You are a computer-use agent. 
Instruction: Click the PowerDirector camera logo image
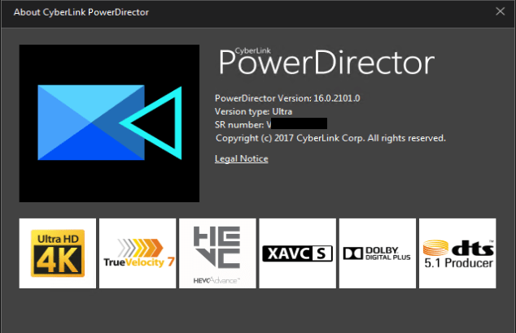[109, 123]
